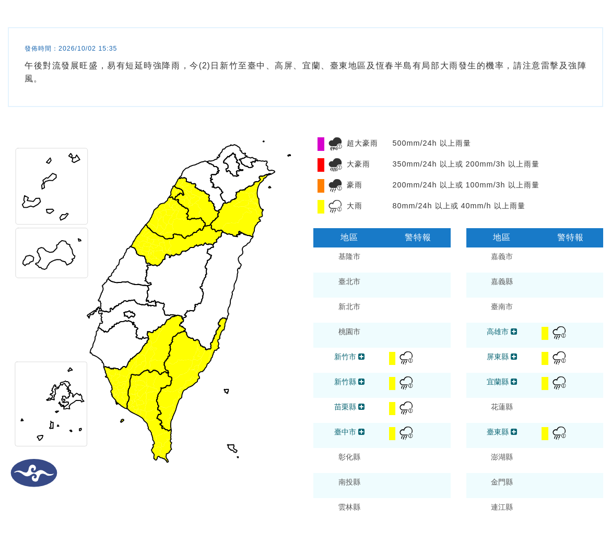Click the 超大豪雨 legend cloud icon
This screenshot has width=611, height=543.
pyautogui.click(x=335, y=144)
